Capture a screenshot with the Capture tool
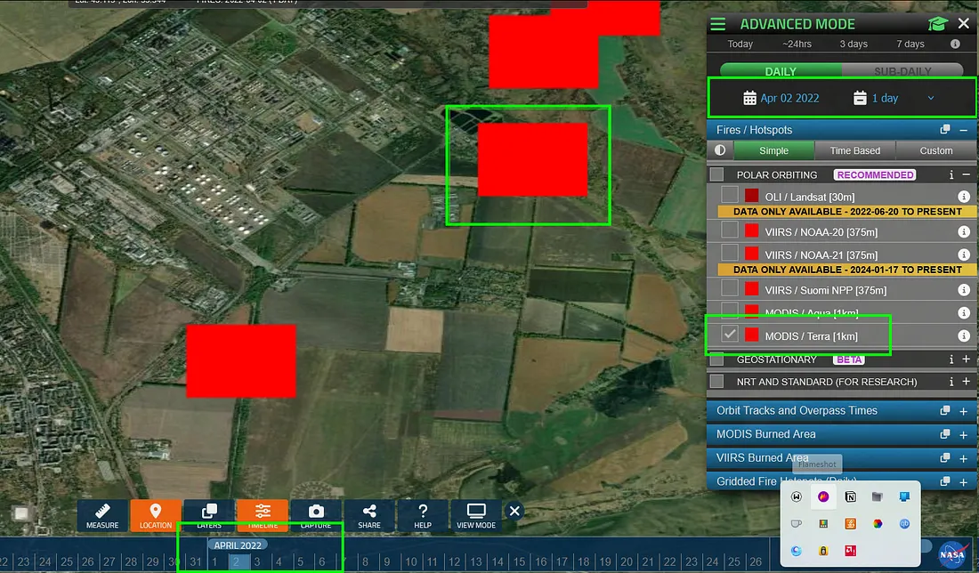 (x=316, y=514)
